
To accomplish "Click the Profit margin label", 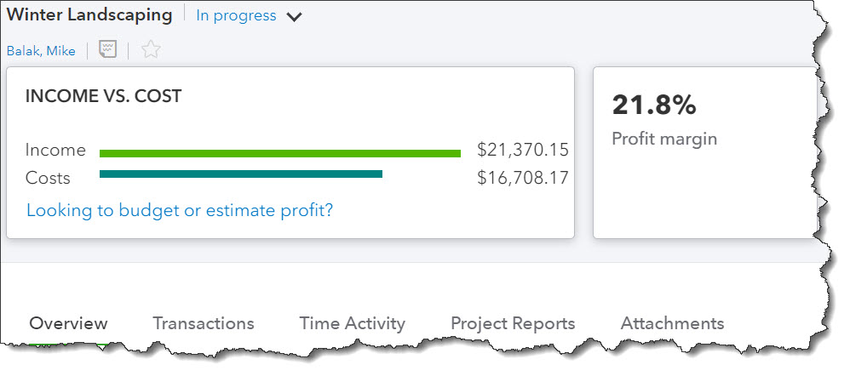I will (664, 139).
